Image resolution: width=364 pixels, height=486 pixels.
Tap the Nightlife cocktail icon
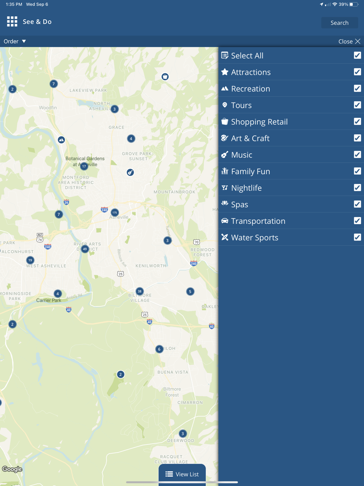click(x=225, y=188)
